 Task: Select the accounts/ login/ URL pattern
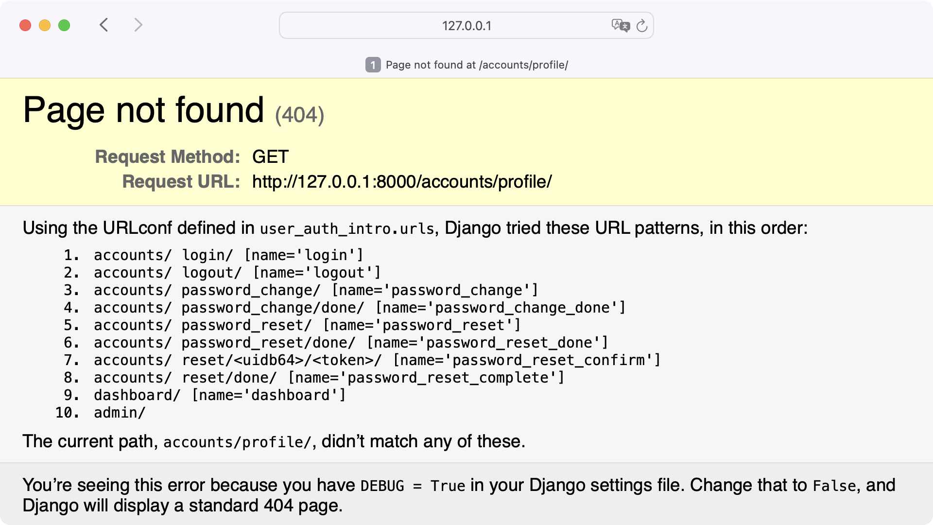coord(228,255)
